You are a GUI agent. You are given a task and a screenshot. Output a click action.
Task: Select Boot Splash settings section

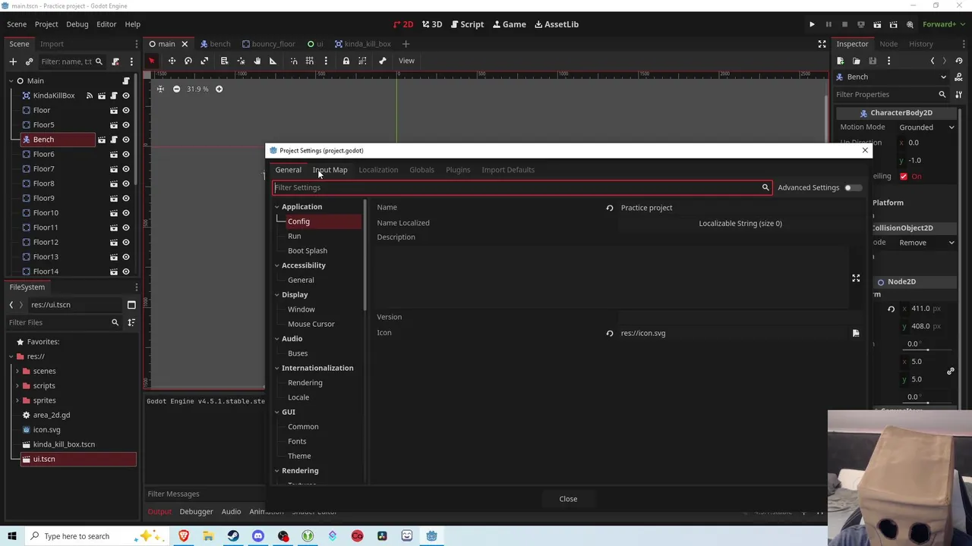click(x=308, y=251)
